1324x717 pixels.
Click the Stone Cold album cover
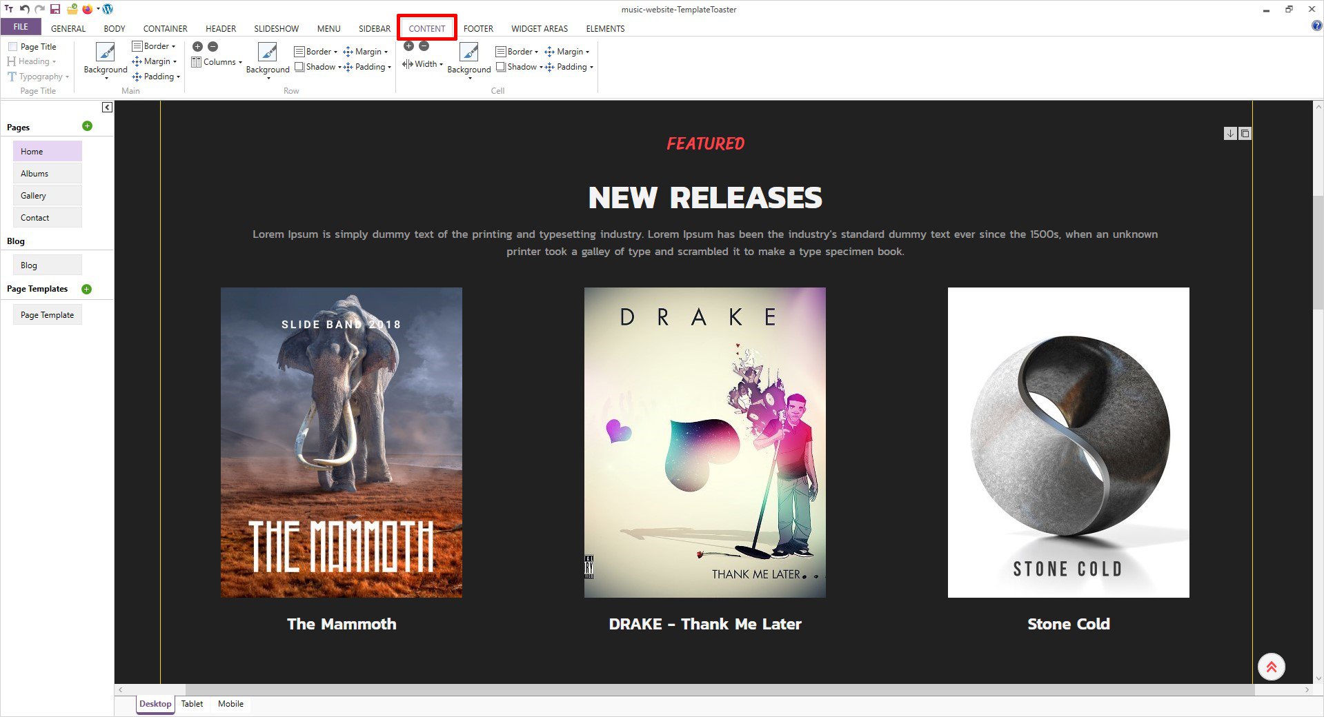pos(1068,442)
